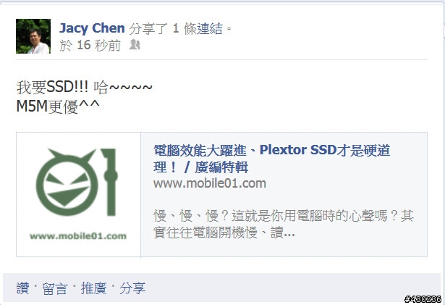The width and height of the screenshot is (445, 305).
Task: Click the 廣編特輯 part of the title
Action: pyautogui.click(x=221, y=167)
